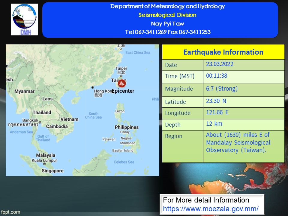Click the Hong Kong city dot marker
The width and height of the screenshot is (288, 216).
(x=93, y=87)
